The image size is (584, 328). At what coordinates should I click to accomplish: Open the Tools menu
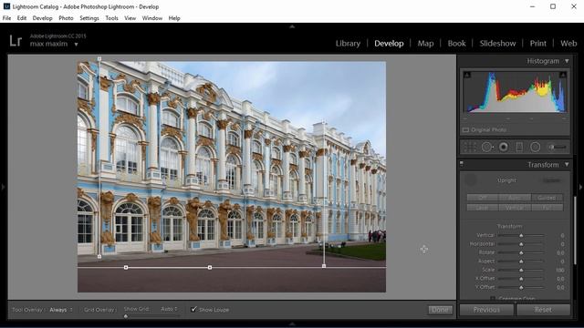coord(111,18)
